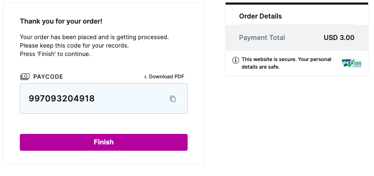Click 'This website is secure' text
374x176 pixels.
click(286, 59)
